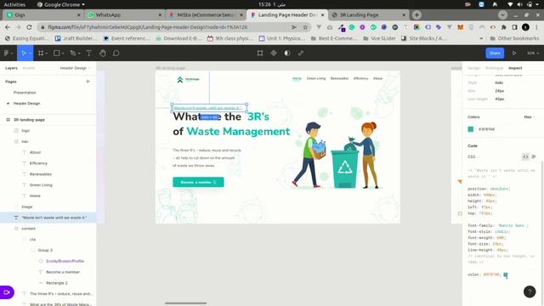Select the Comment tool
The width and height of the screenshot is (544, 306).
pos(116,53)
